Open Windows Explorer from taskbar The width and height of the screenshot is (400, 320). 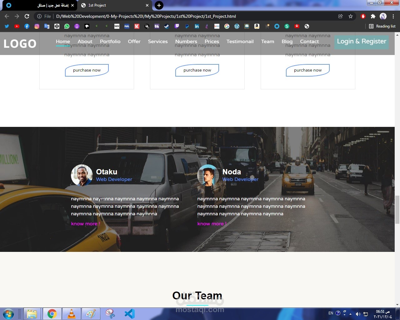coord(32,314)
